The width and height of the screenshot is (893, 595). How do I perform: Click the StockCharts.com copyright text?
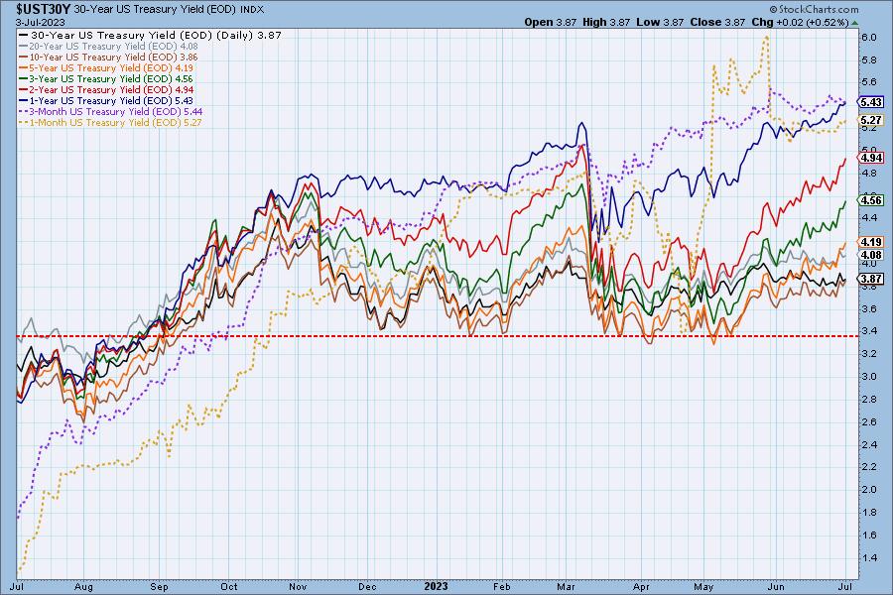814,9
